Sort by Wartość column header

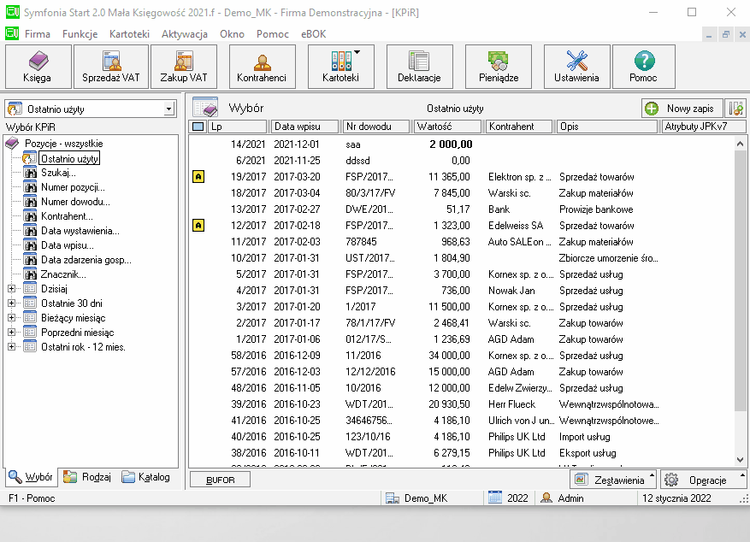[447, 127]
